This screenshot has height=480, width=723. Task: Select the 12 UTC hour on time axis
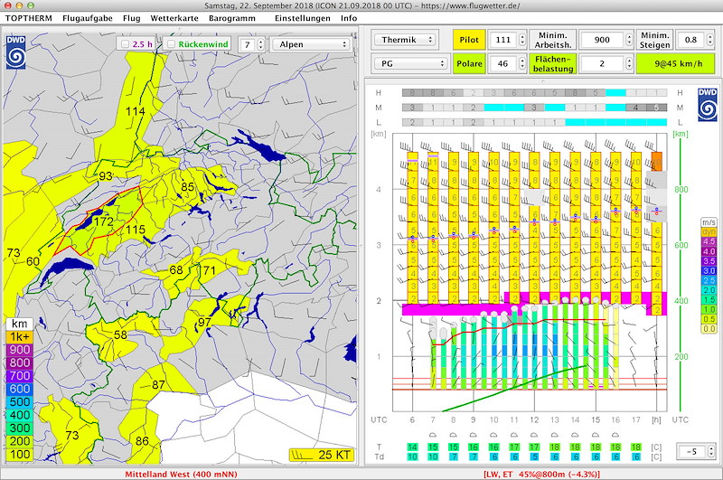coord(534,420)
